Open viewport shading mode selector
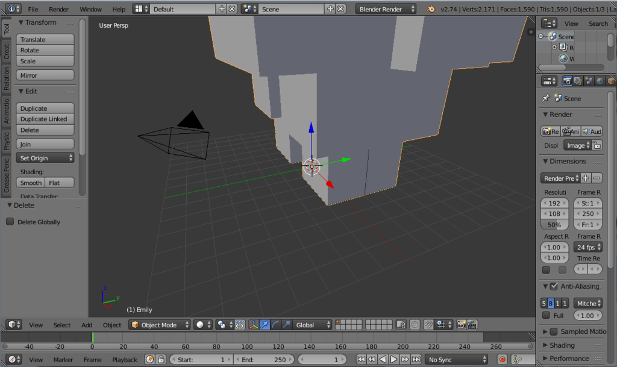 (203, 325)
